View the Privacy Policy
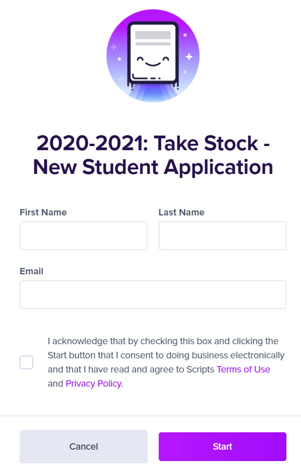This screenshot has height=472, width=301. (93, 383)
